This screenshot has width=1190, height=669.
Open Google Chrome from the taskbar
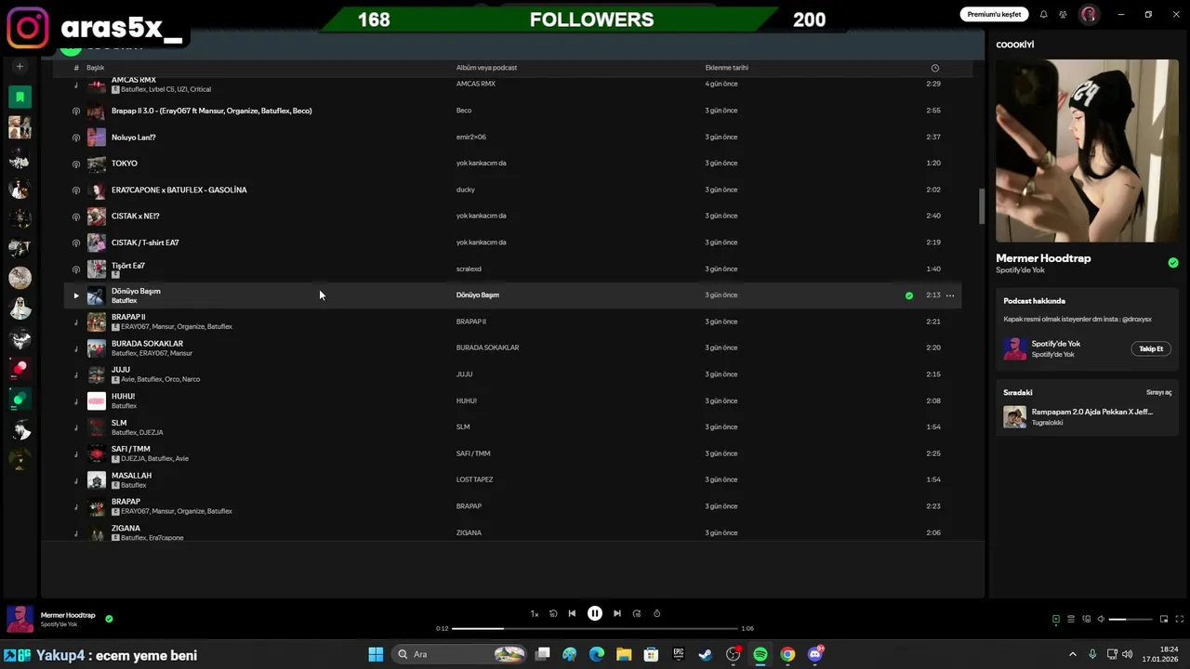[x=787, y=654]
